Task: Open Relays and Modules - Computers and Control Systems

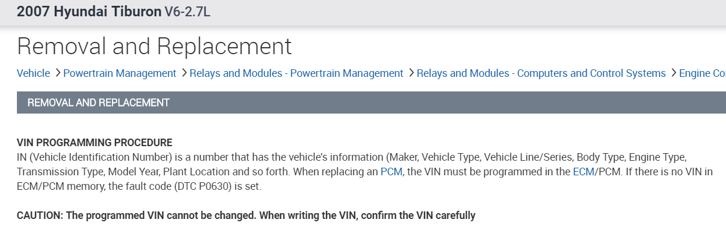Action: pos(541,73)
